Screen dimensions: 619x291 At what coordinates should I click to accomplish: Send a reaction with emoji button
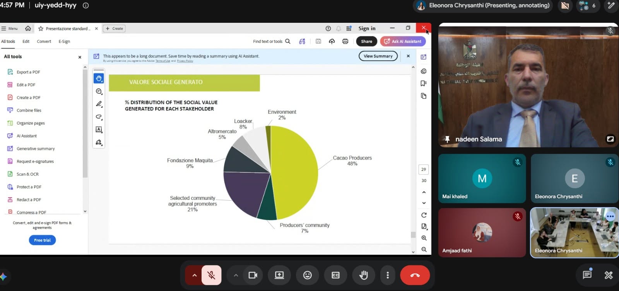(307, 275)
